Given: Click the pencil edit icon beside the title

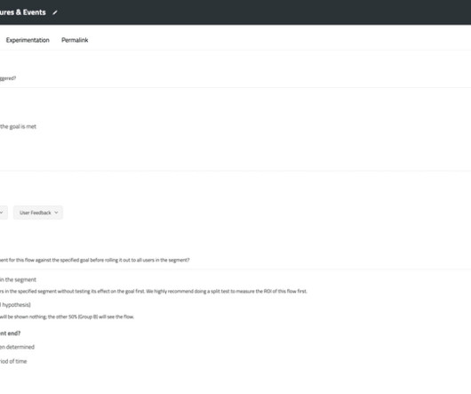Looking at the screenshot, I should [x=55, y=12].
